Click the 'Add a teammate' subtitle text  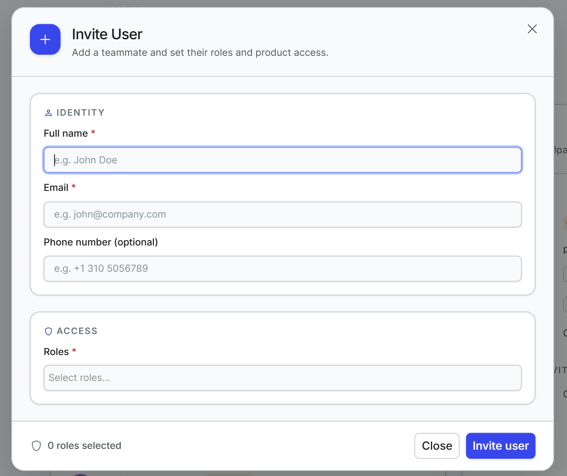pyautogui.click(x=200, y=53)
